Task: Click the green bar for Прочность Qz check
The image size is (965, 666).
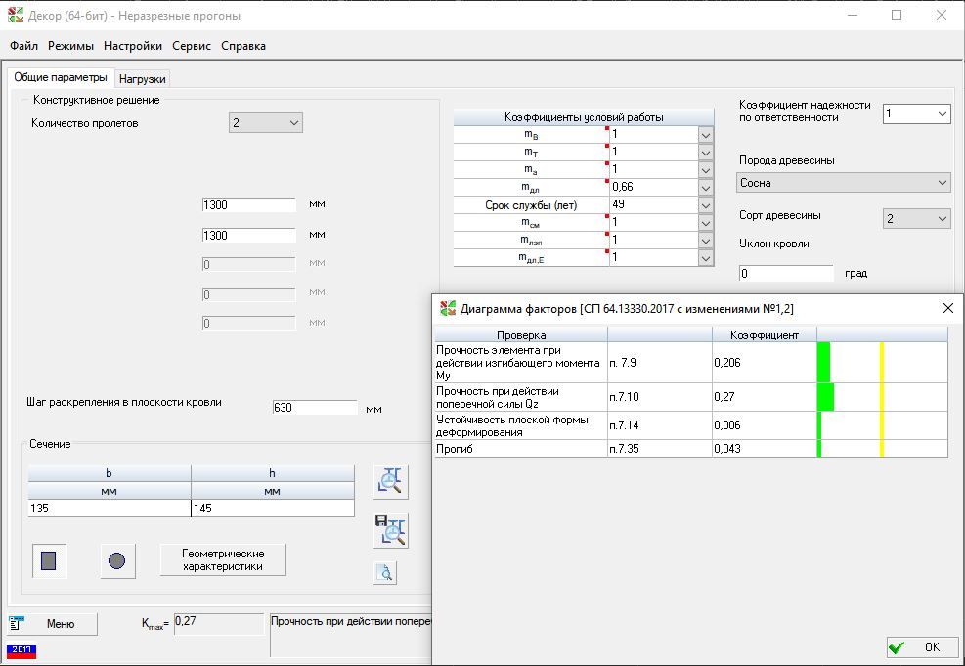Action: [825, 397]
